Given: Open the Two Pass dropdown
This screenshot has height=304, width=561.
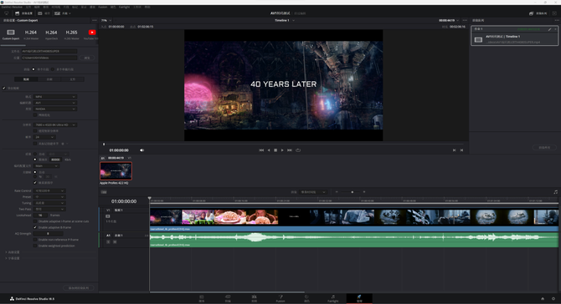Looking at the screenshot, I should tap(49, 209).
